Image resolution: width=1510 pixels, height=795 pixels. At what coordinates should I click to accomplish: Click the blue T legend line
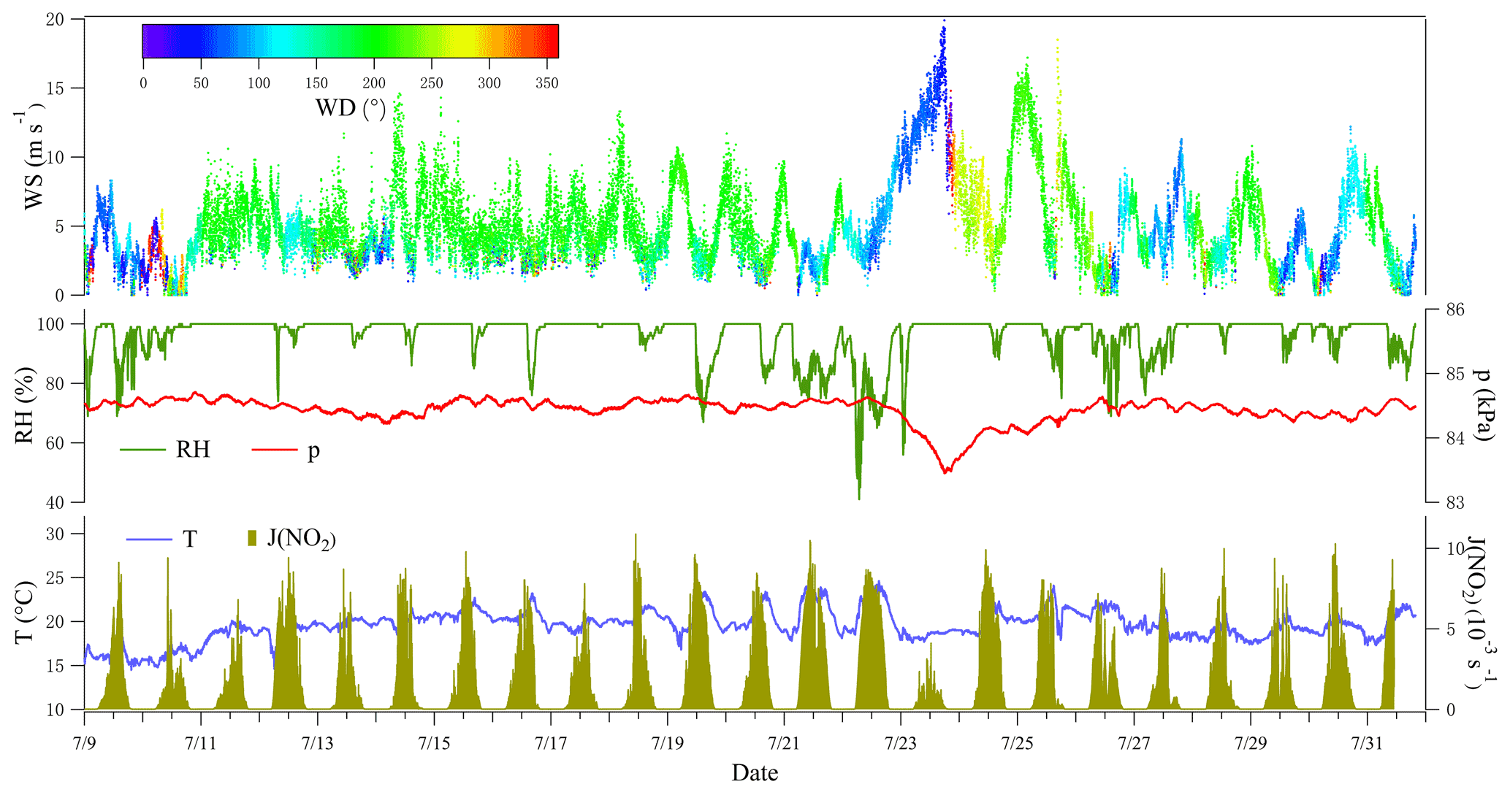point(148,539)
